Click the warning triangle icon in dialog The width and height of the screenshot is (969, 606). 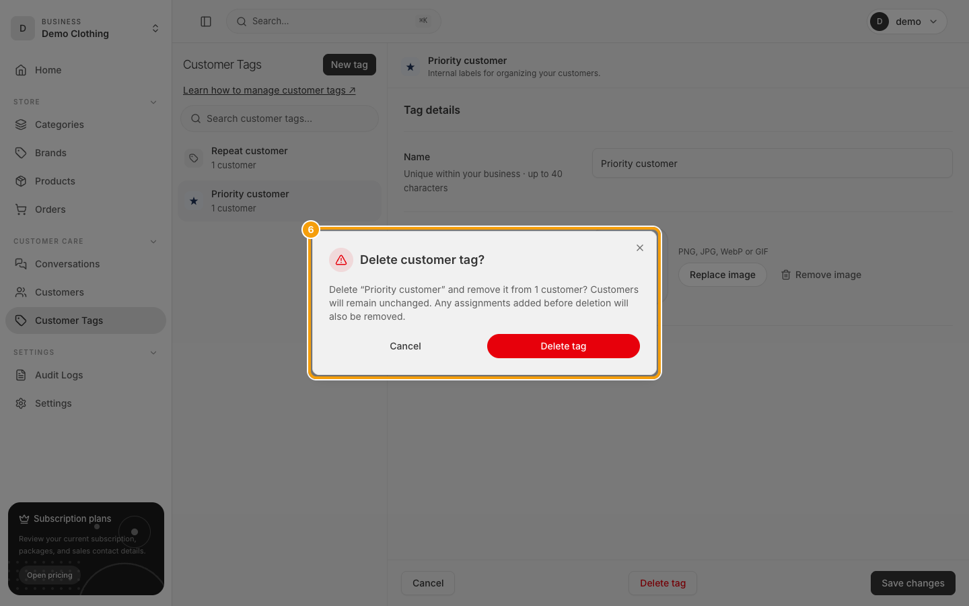(x=341, y=260)
